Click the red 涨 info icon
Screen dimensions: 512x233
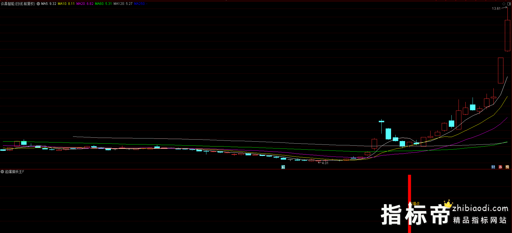(x=500, y=167)
